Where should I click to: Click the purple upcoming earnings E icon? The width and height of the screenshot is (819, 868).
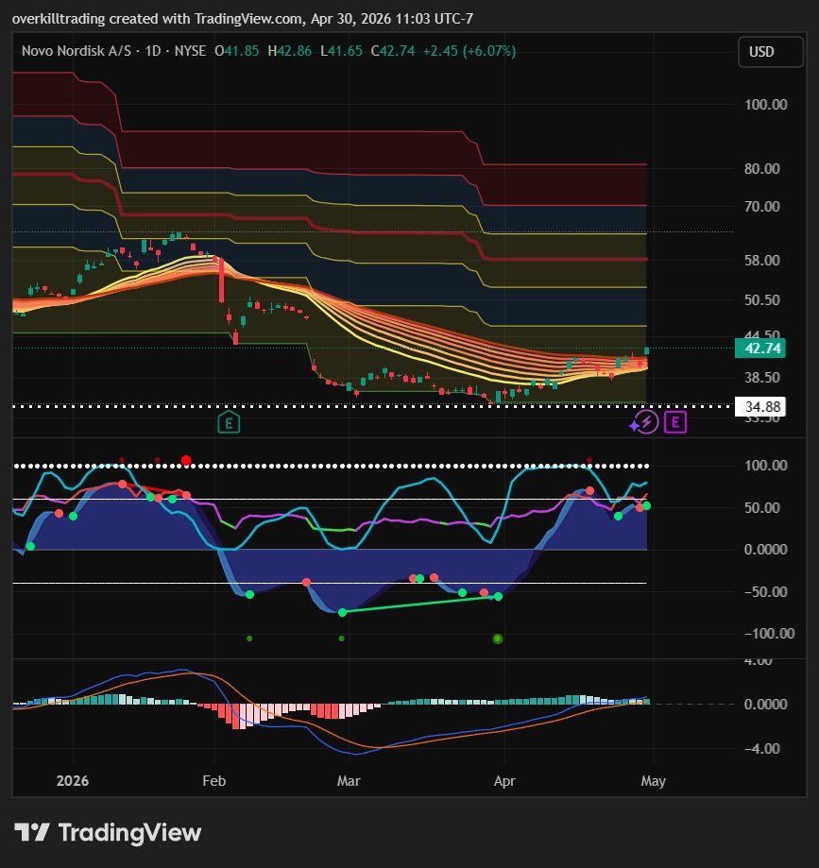tap(675, 422)
